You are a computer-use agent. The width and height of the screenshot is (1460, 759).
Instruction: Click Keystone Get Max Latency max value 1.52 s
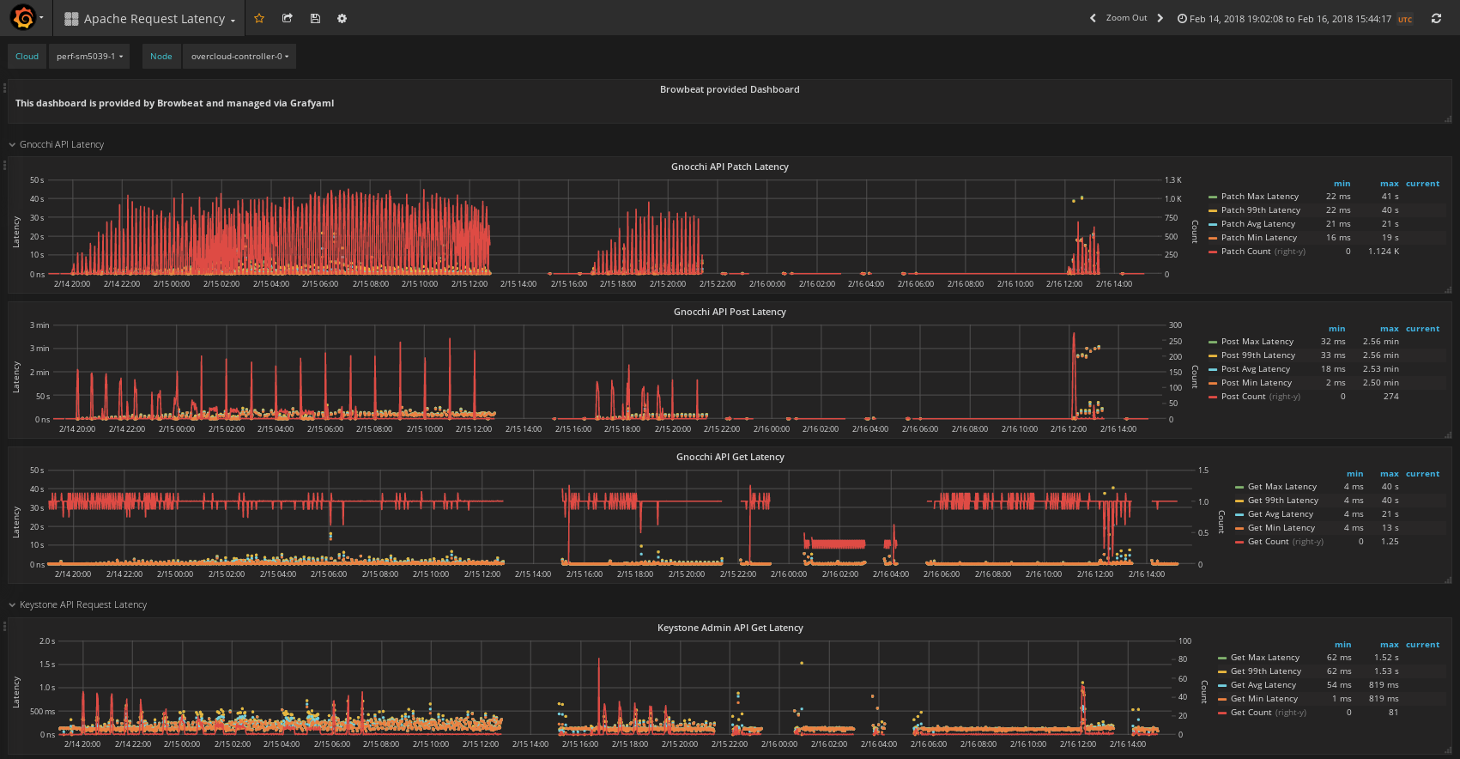coord(1385,658)
